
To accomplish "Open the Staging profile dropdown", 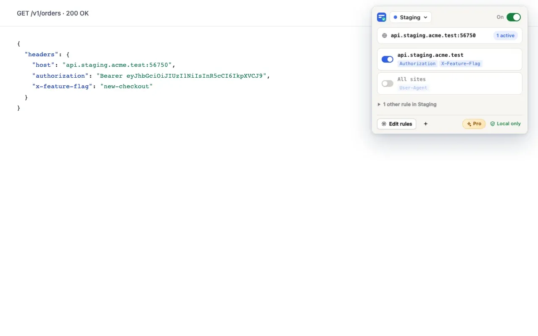I will [411, 17].
